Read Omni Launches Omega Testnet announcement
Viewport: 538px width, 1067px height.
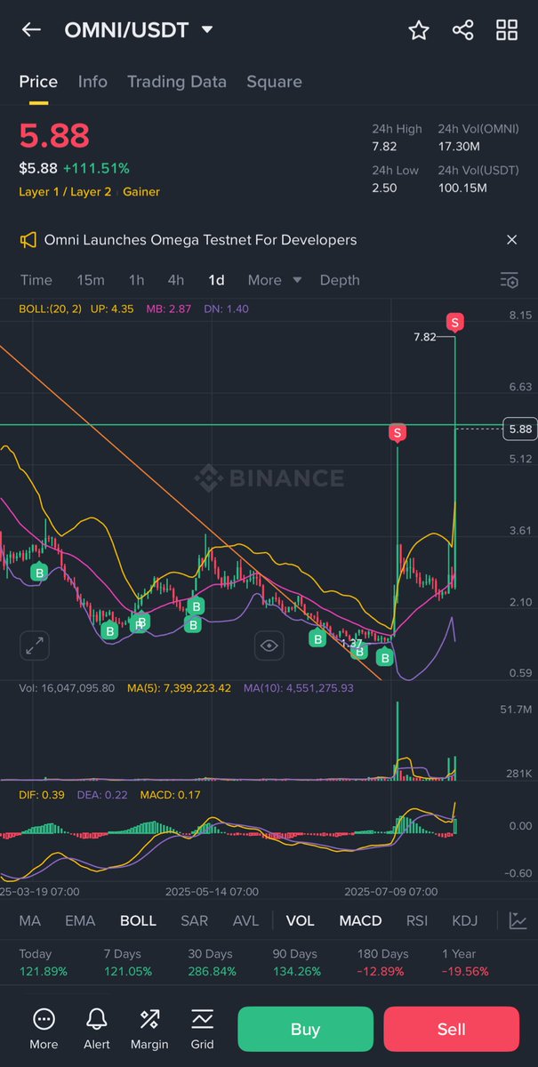click(x=200, y=240)
